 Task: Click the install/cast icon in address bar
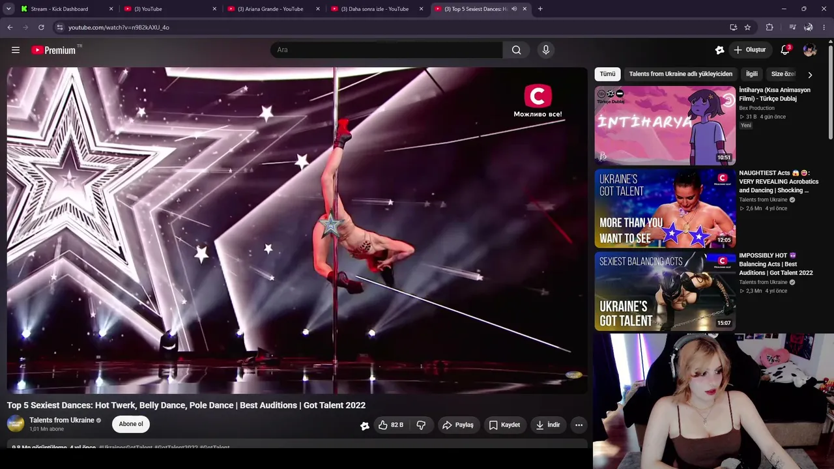733,27
